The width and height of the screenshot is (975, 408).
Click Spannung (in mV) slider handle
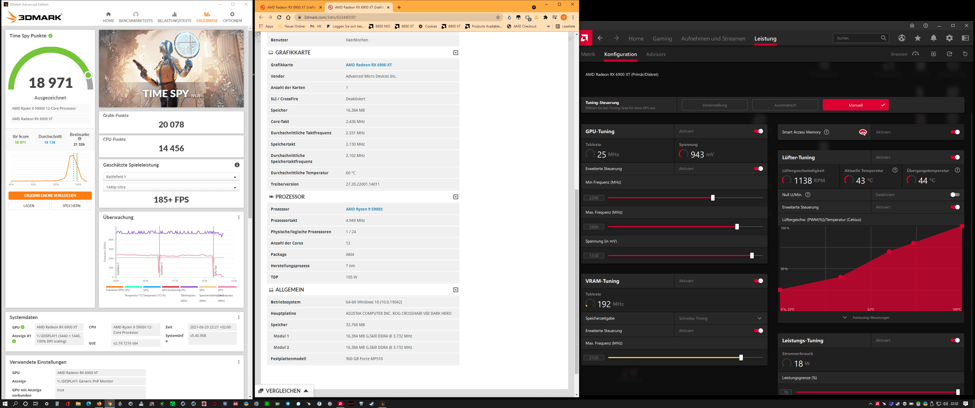pos(752,256)
